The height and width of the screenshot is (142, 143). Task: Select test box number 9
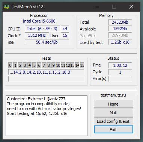click(x=53, y=65)
